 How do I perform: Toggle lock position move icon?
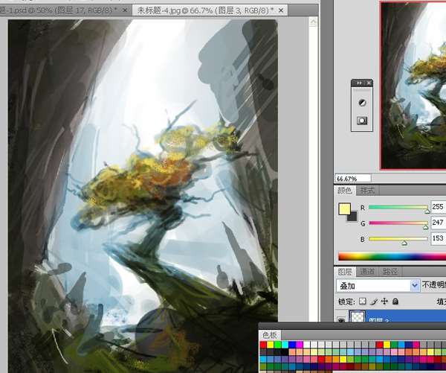point(384,302)
